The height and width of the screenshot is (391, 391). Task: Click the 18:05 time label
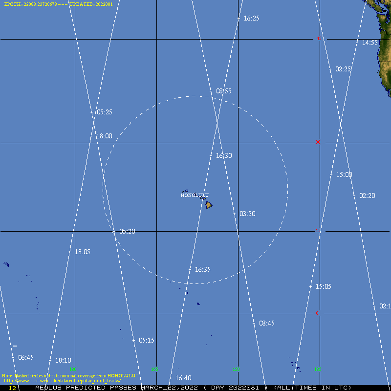[83, 252]
